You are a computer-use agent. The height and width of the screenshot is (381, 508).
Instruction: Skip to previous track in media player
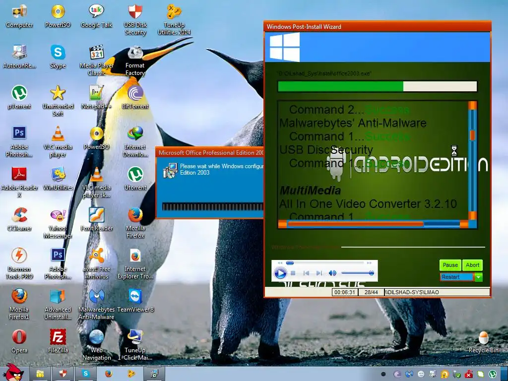coord(306,273)
